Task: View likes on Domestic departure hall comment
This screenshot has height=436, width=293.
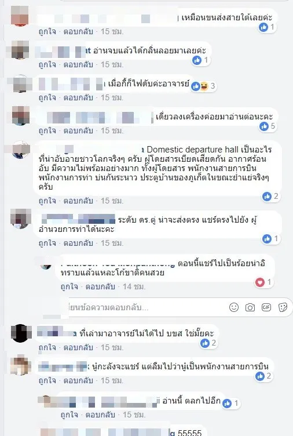Action: (x=270, y=197)
